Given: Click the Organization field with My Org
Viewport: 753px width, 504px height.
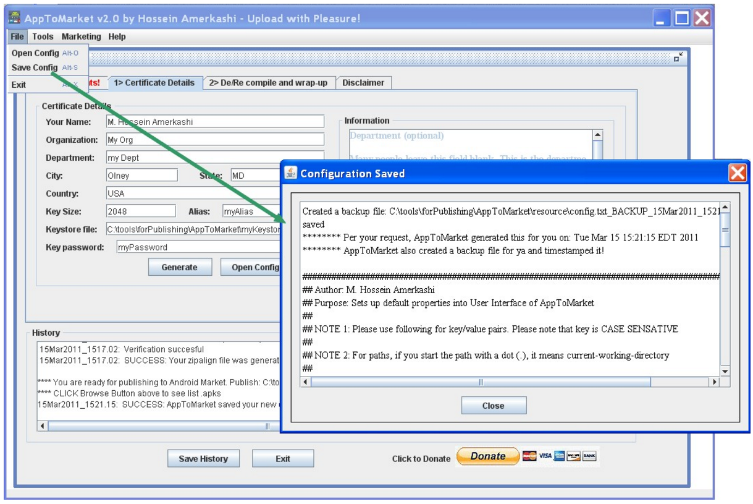Looking at the screenshot, I should click(x=214, y=140).
